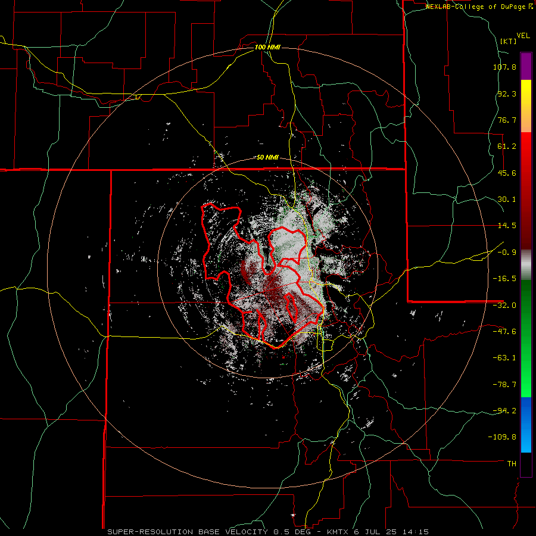
Task: Click the 100 NMI range ring label
Action: pyautogui.click(x=267, y=47)
